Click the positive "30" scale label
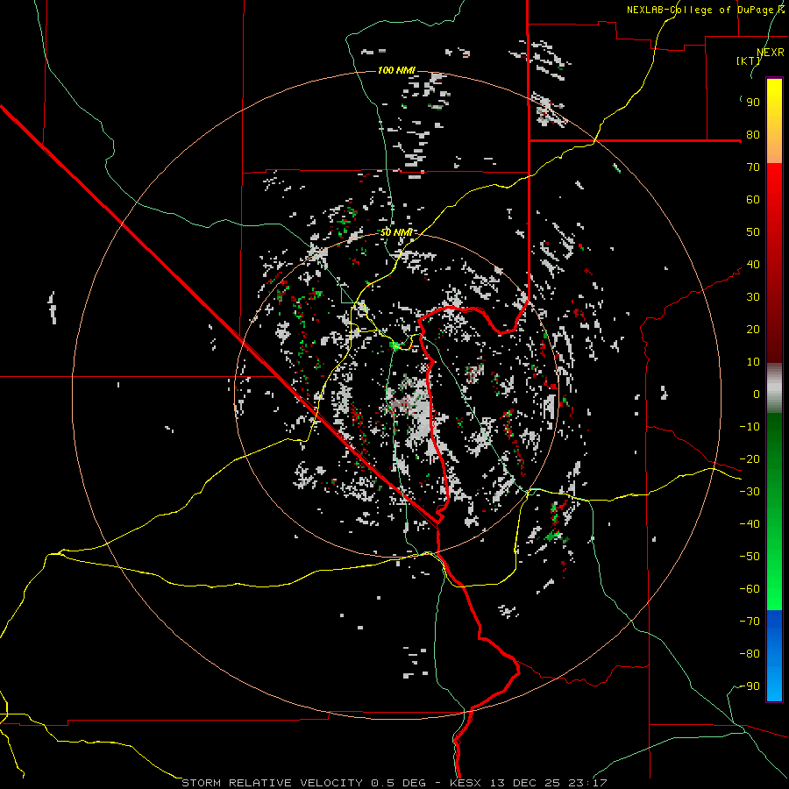The image size is (789, 789). tap(753, 297)
